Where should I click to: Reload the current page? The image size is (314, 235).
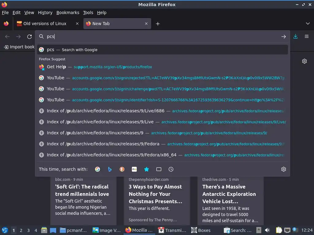pos(29,37)
